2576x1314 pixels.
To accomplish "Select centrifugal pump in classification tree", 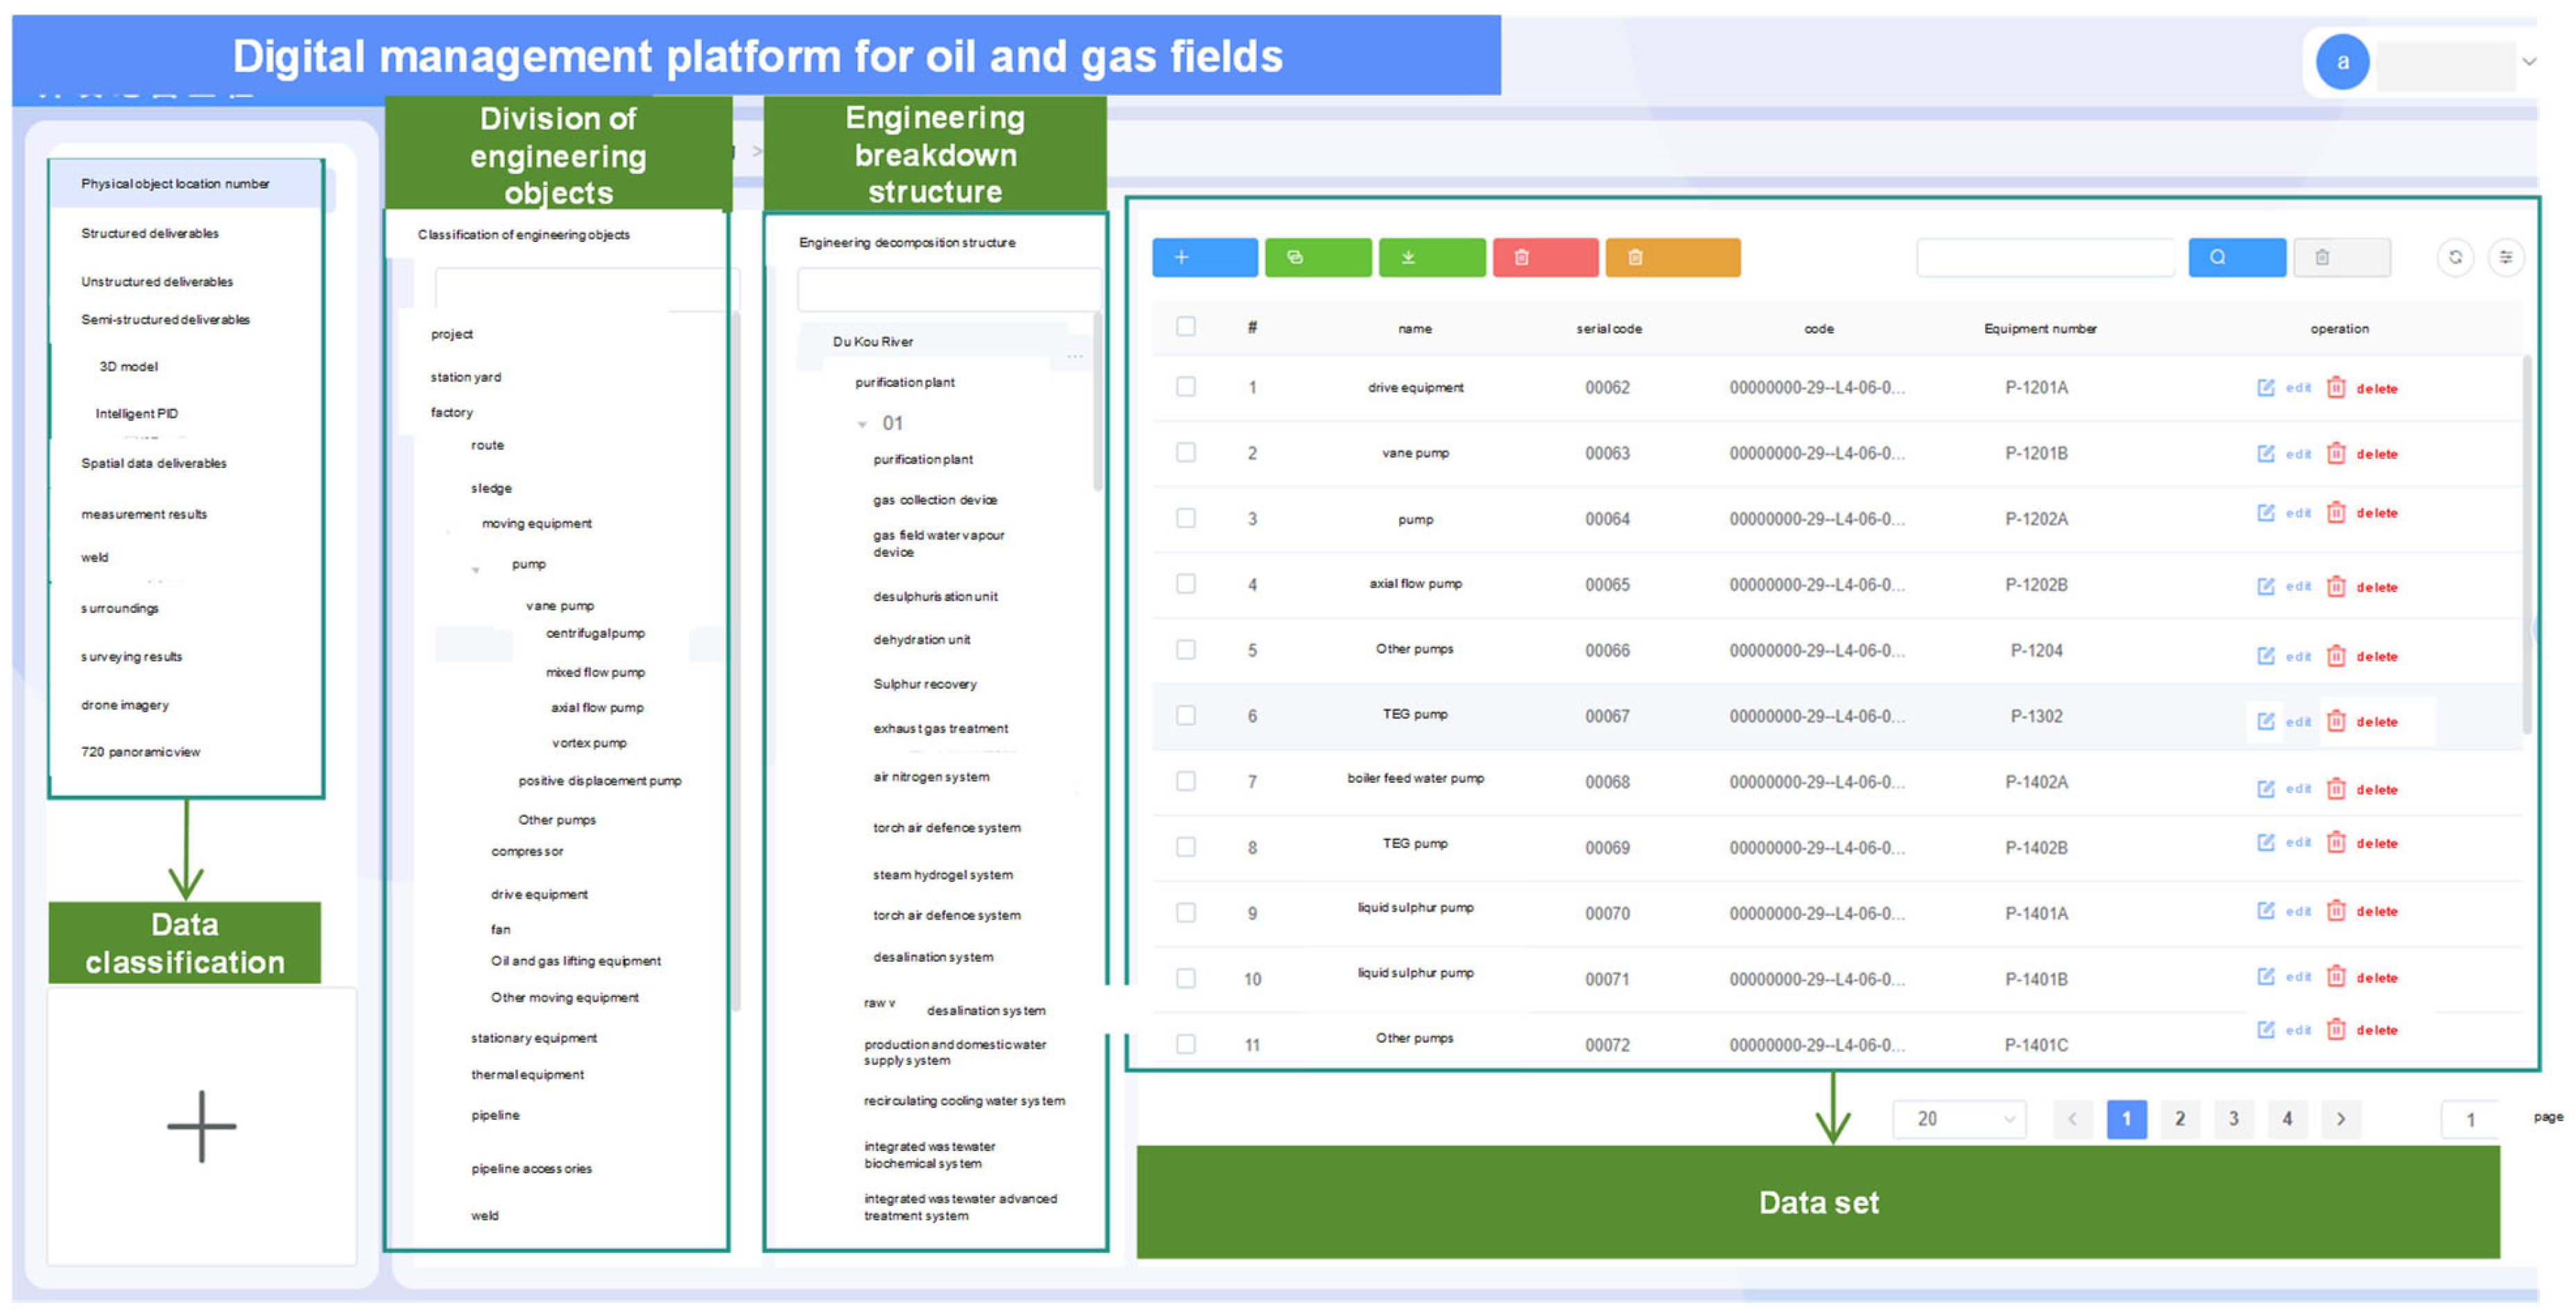I will [x=595, y=633].
